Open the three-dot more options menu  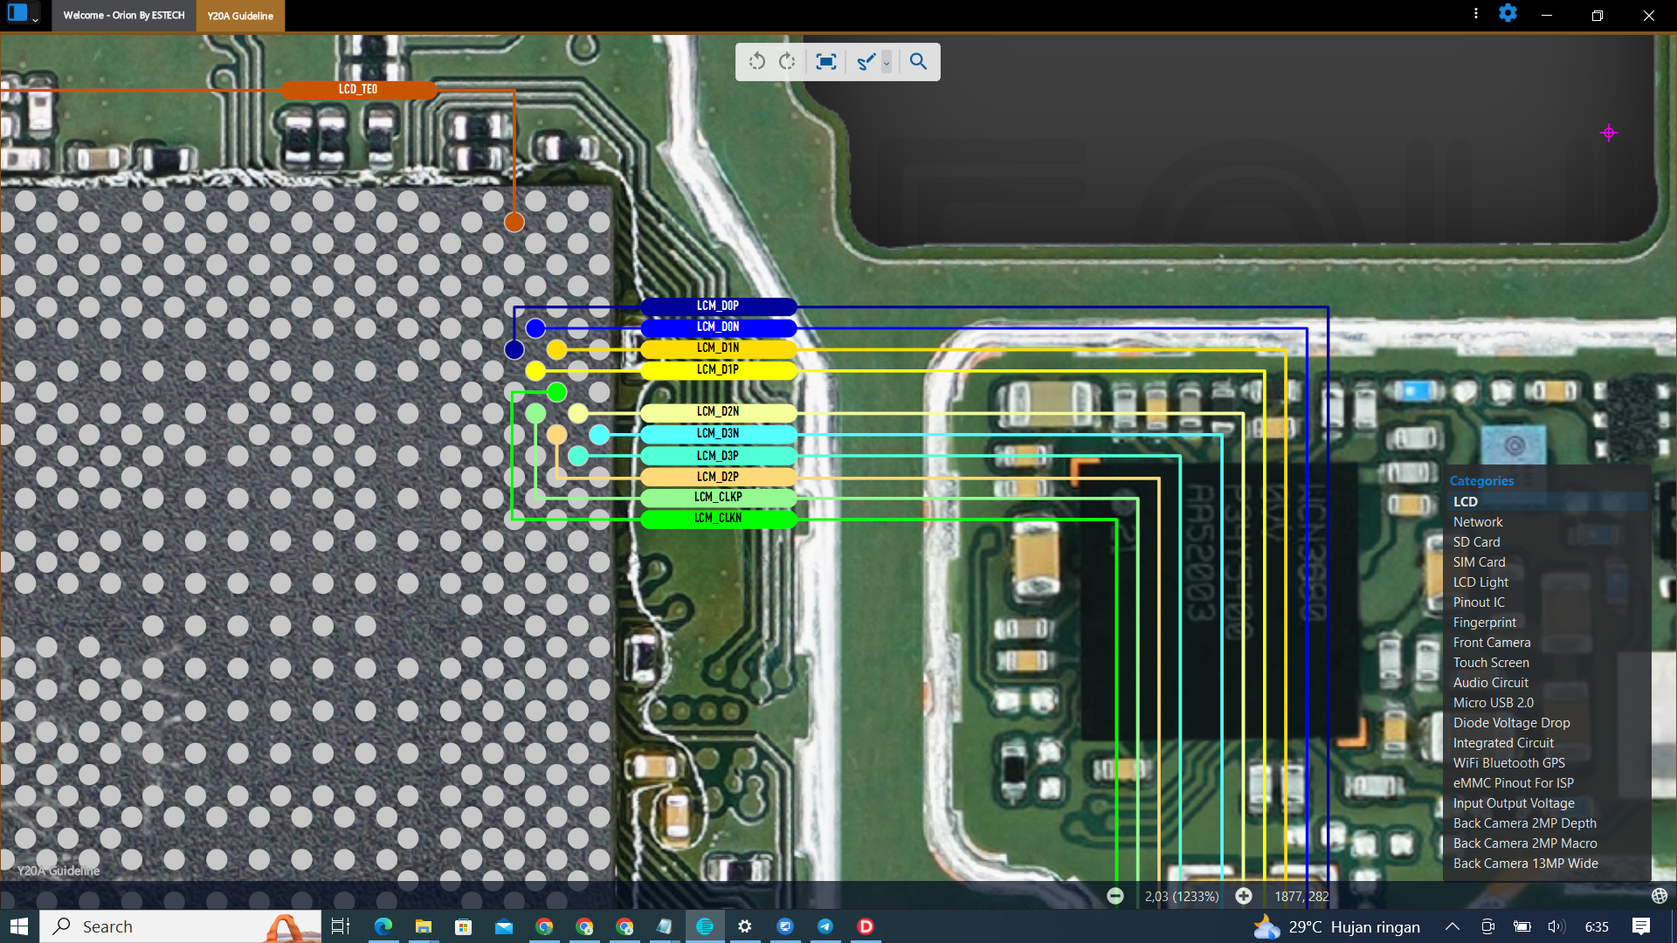(1476, 14)
